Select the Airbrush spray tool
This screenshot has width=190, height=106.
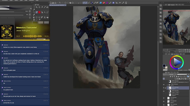[42, 12]
